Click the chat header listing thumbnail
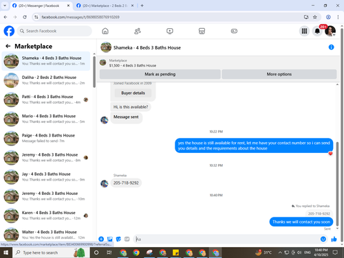This screenshot has height=258, width=344. click(106, 47)
